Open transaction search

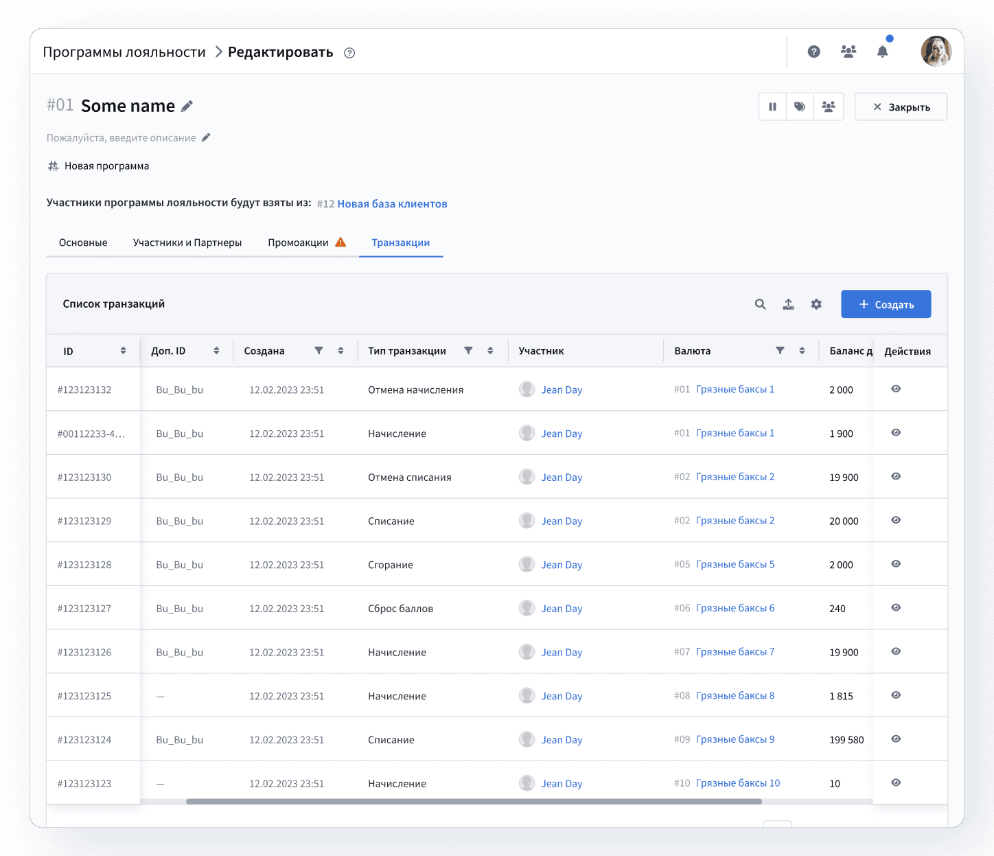[760, 304]
